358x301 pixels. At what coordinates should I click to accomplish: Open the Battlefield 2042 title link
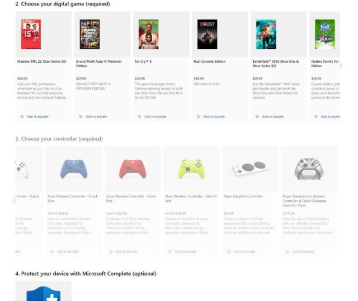(x=276, y=63)
